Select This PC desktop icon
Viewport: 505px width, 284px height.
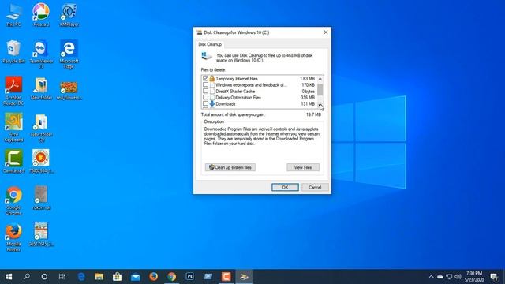(13, 15)
